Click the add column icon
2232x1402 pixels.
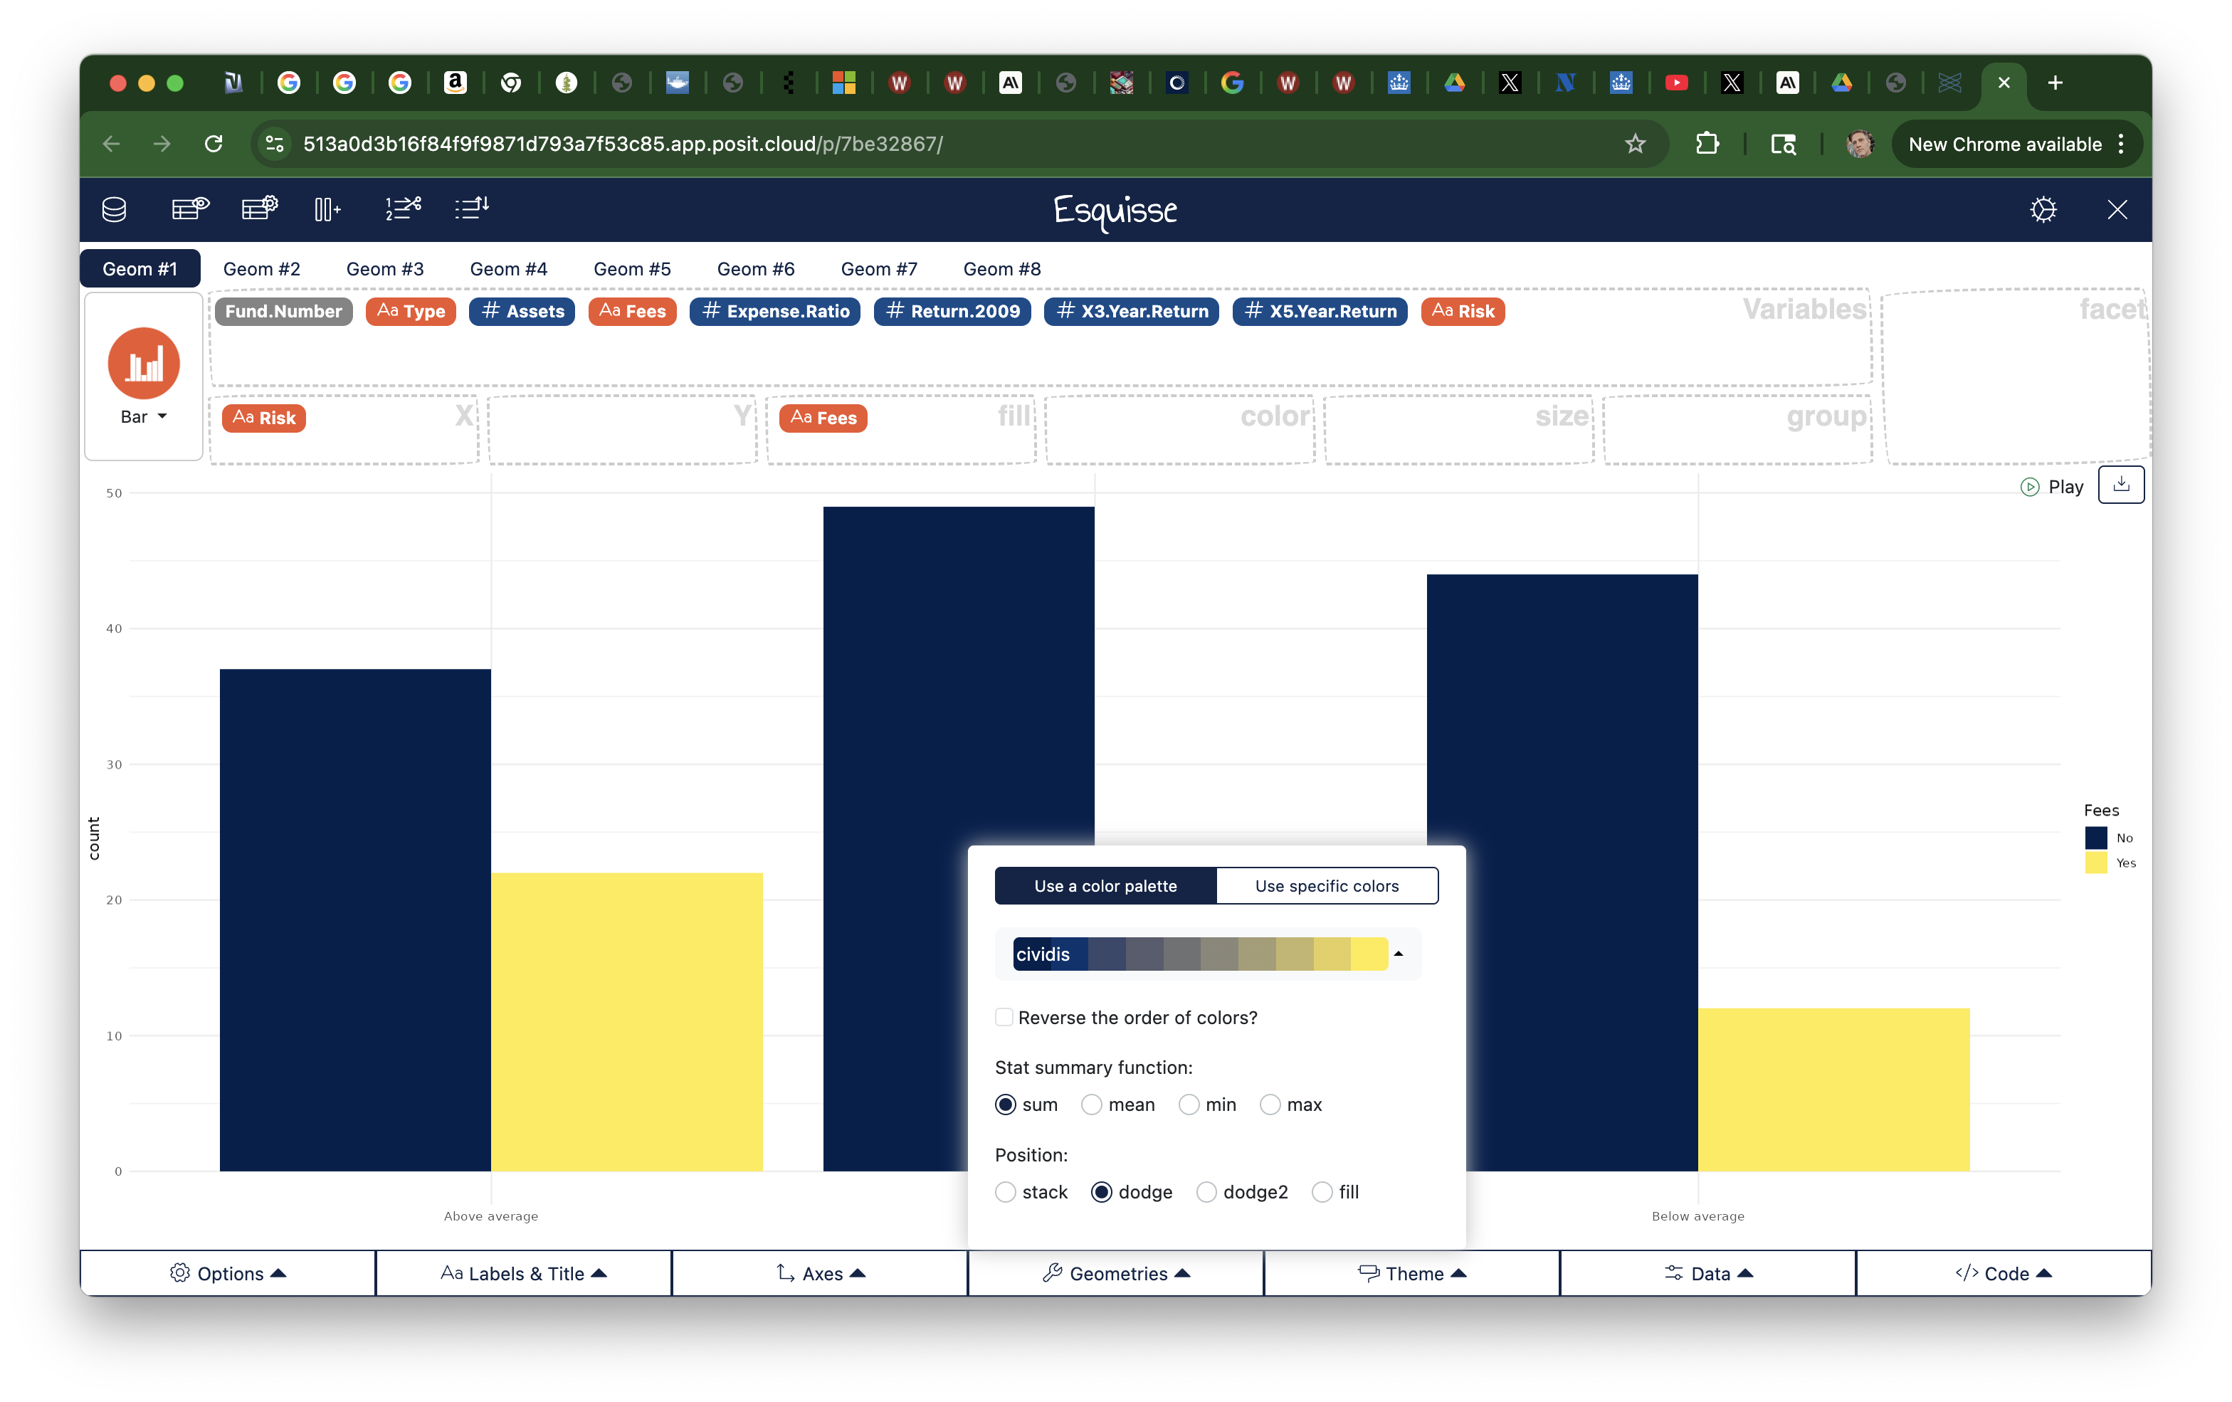[328, 209]
